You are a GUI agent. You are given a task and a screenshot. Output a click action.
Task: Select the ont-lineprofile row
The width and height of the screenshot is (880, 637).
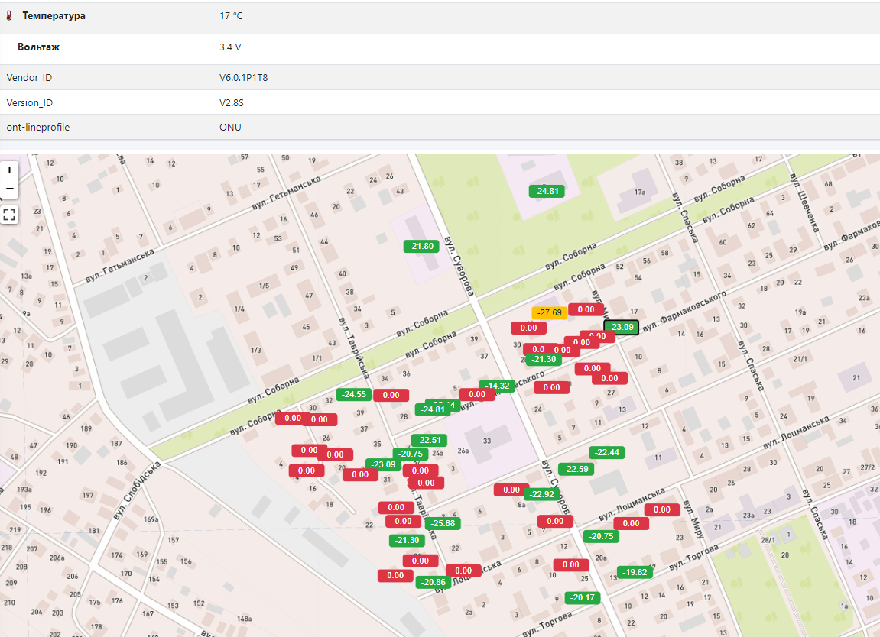[x=38, y=128]
